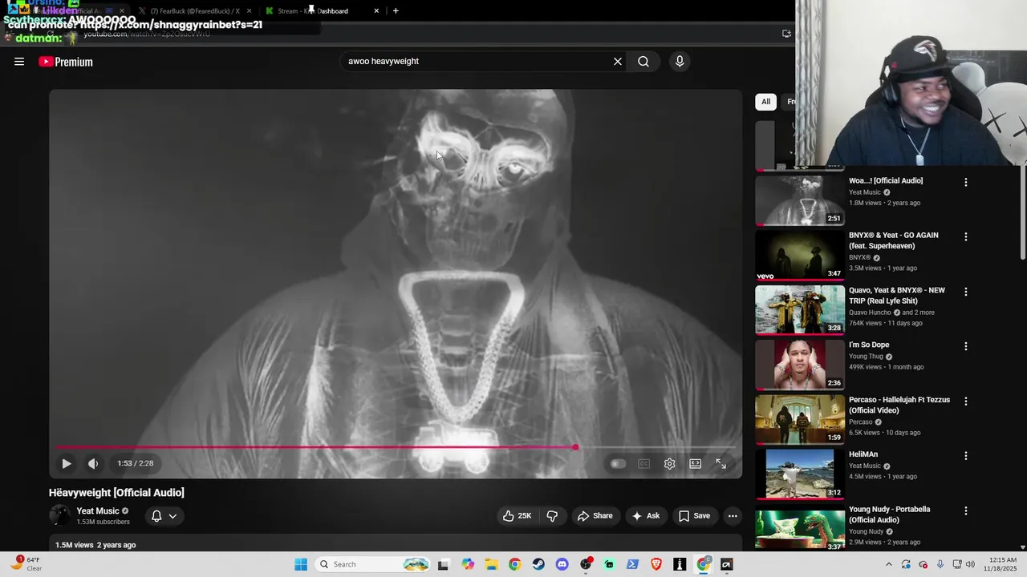Screen dimensions: 1027x577
Task: Expand the notification bell dropdown
Action: [164, 516]
